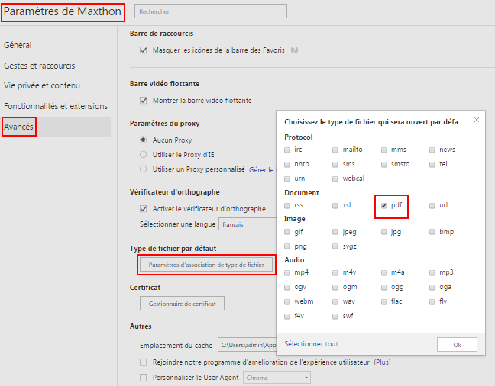This screenshot has height=386, width=495.
Task: Open Gestionnaire de certificat
Action: point(182,304)
